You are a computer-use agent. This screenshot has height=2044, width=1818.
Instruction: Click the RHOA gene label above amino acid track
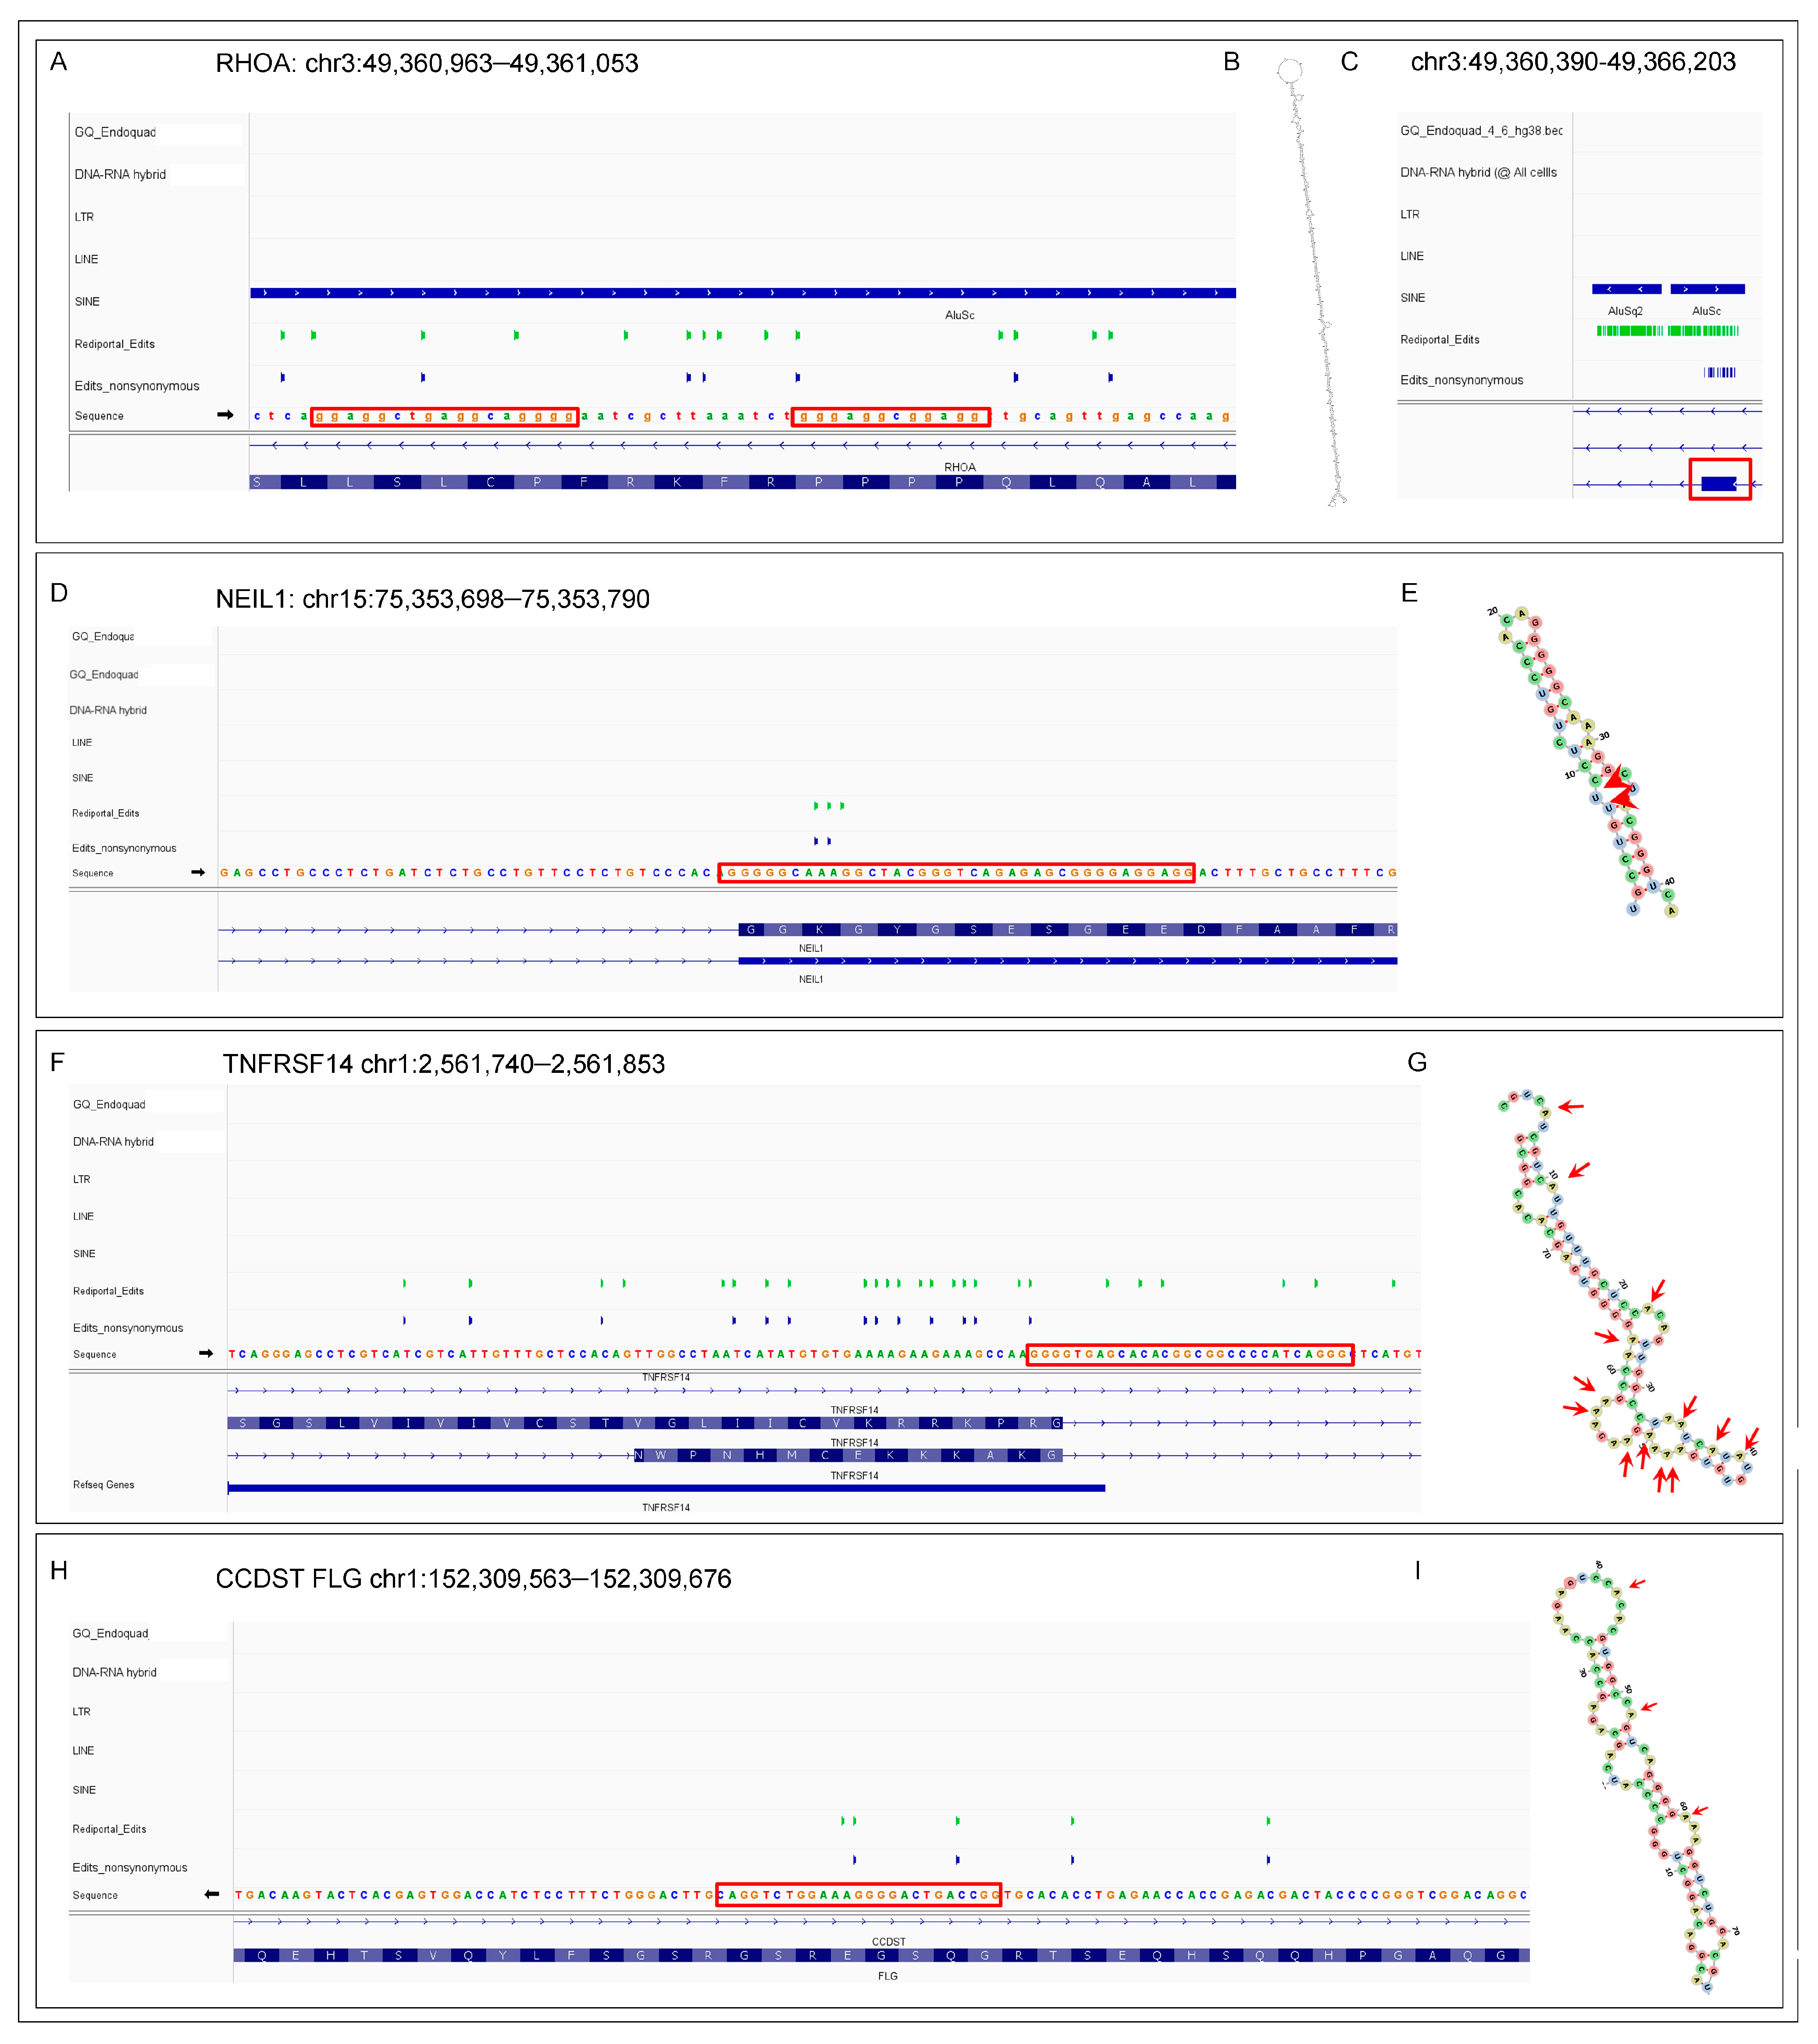click(960, 467)
